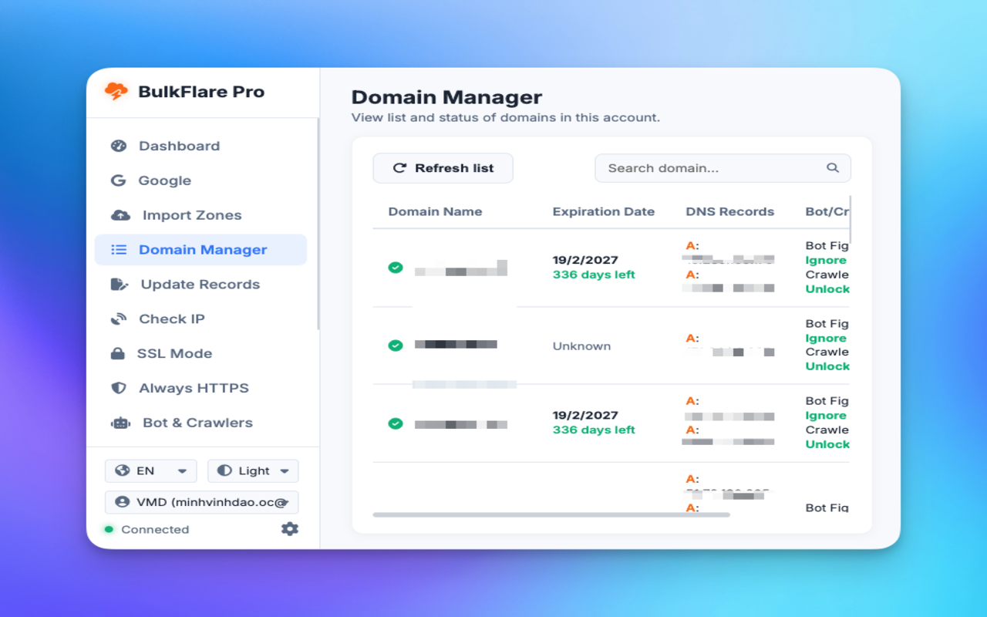The height and width of the screenshot is (617, 987).
Task: Click the Expiration Date column header
Action: coord(603,211)
